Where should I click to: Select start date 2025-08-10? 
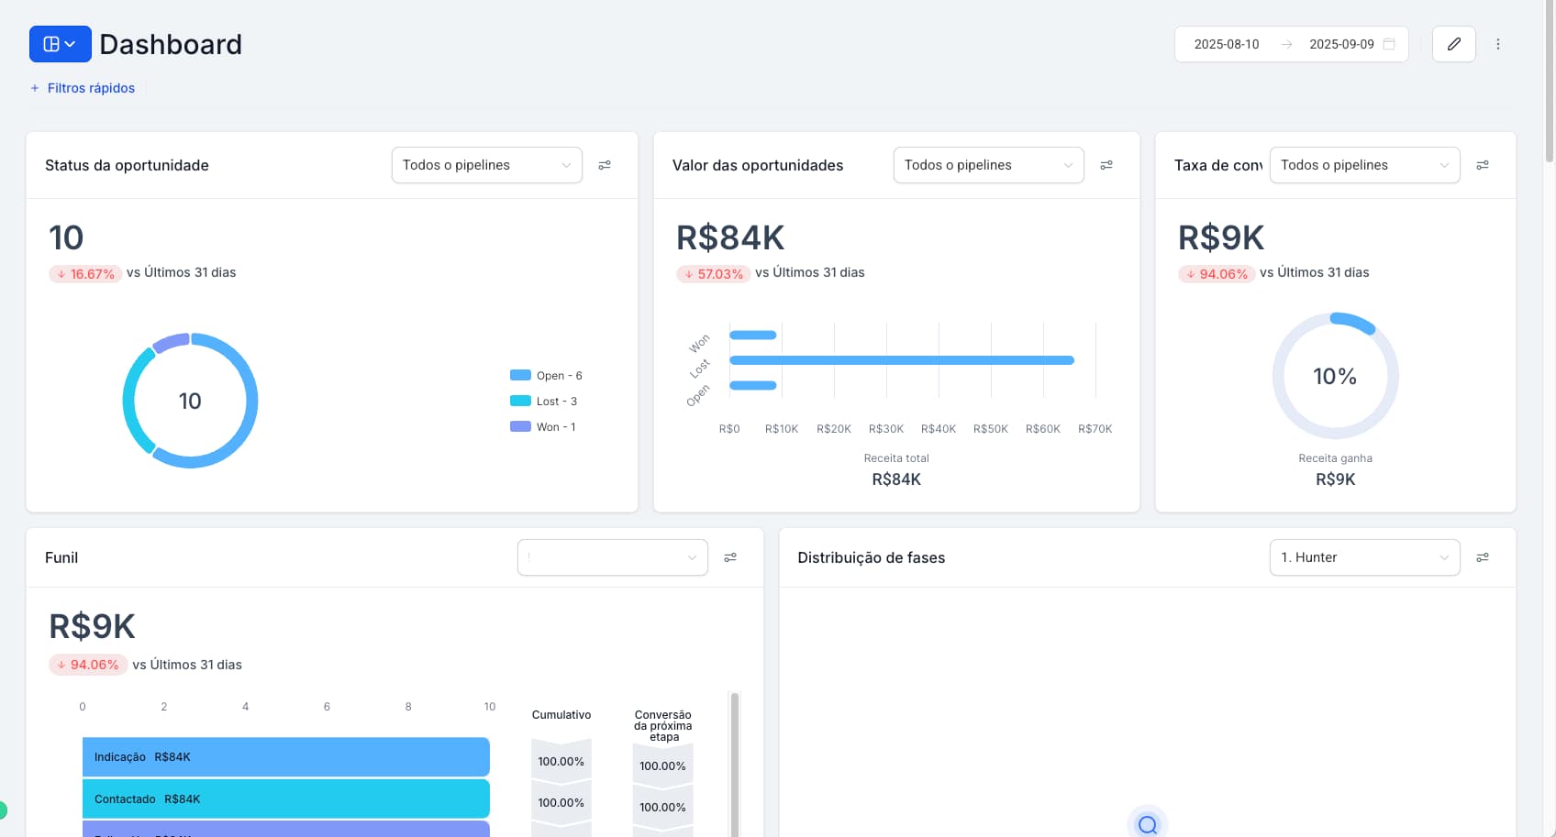(x=1226, y=43)
